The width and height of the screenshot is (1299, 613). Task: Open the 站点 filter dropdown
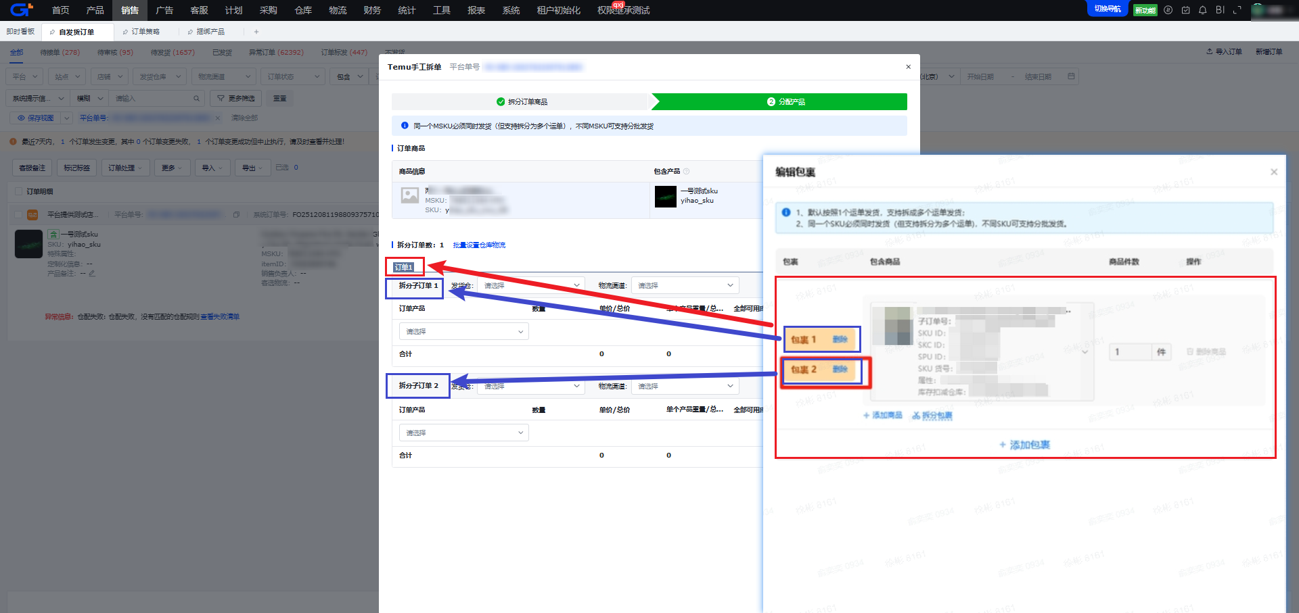tap(68, 76)
